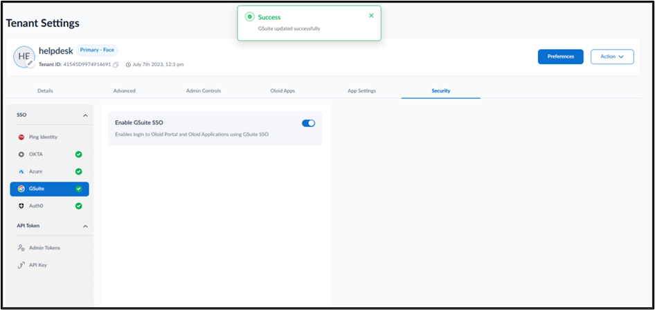
Task: Select GSuite in SSO list
Action: coord(49,188)
